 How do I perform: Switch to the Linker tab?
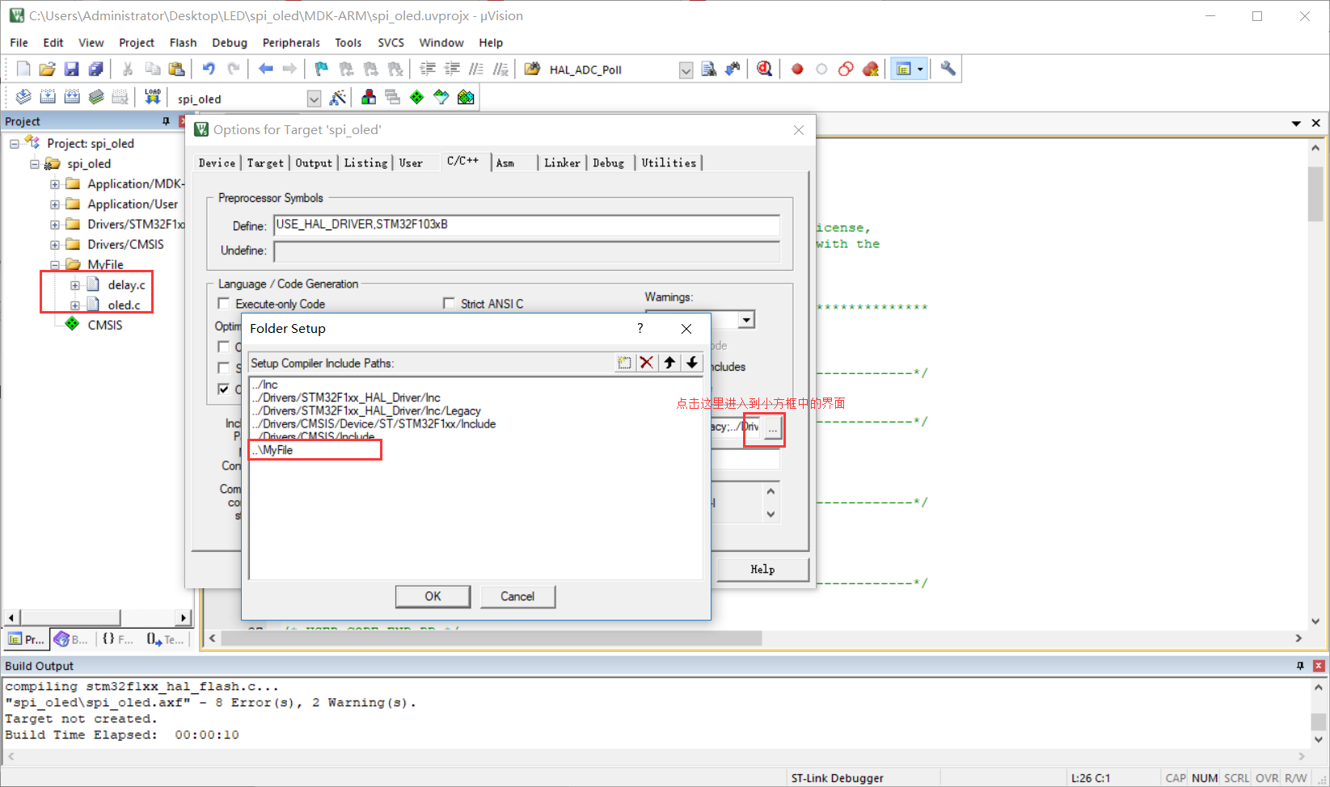(562, 163)
